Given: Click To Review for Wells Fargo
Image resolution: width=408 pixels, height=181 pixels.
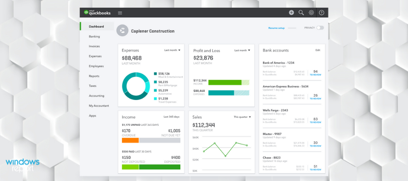Looking at the screenshot, I should click(x=316, y=122).
